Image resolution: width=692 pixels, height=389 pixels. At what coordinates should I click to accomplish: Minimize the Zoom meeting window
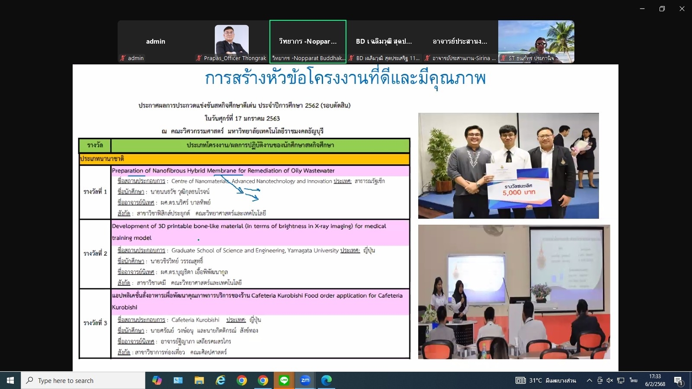pos(642,9)
